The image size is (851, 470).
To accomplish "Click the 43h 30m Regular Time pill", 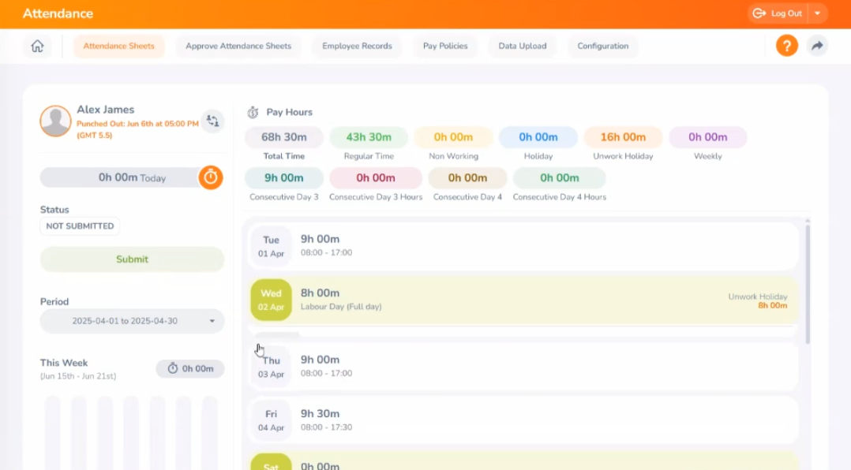I will click(x=369, y=137).
